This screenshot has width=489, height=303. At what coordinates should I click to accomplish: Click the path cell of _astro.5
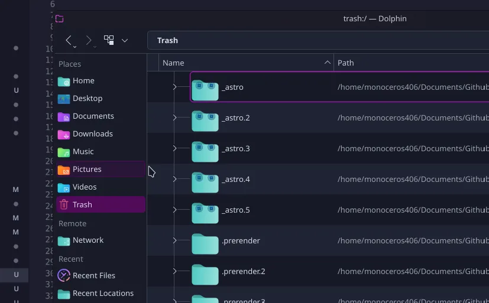coord(413,210)
